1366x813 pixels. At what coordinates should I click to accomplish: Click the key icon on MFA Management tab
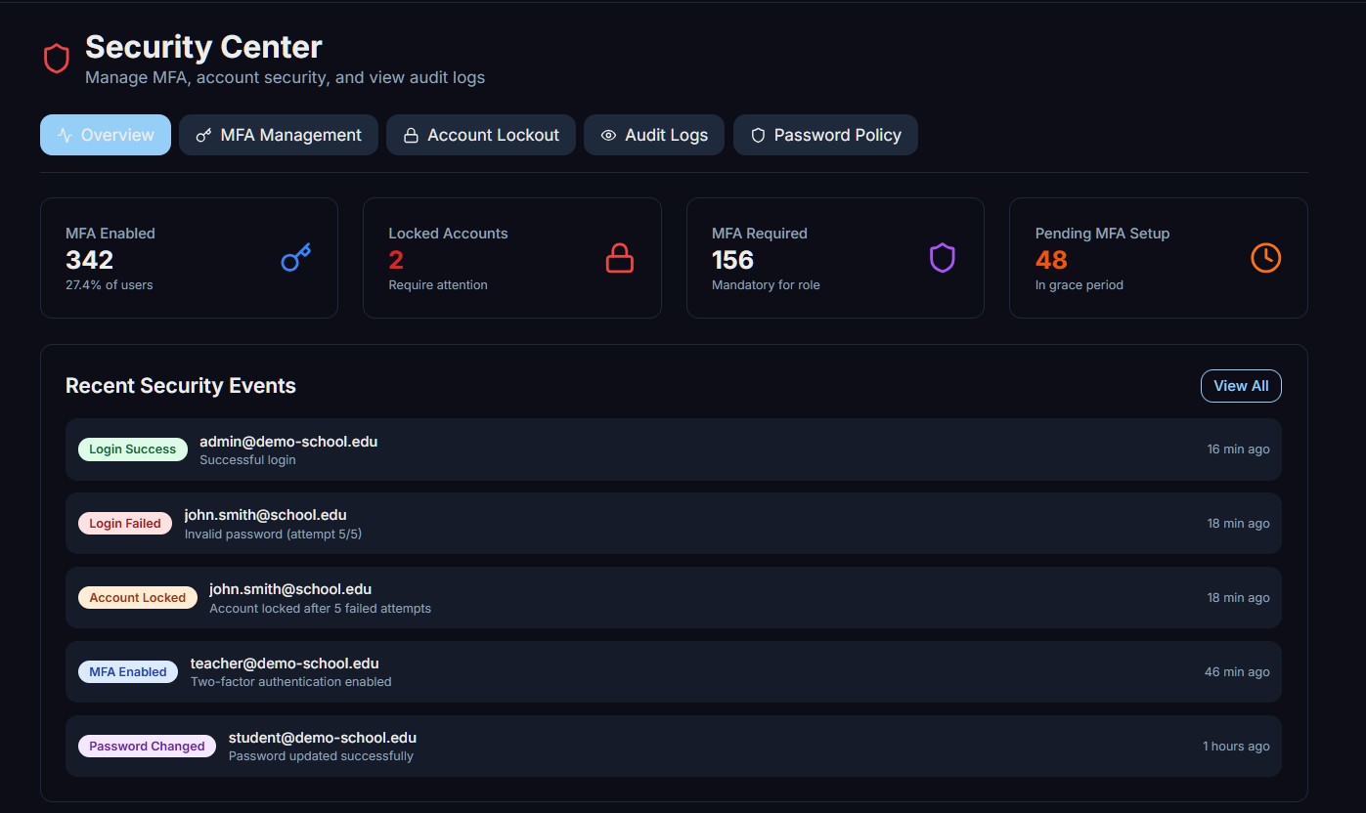point(203,136)
